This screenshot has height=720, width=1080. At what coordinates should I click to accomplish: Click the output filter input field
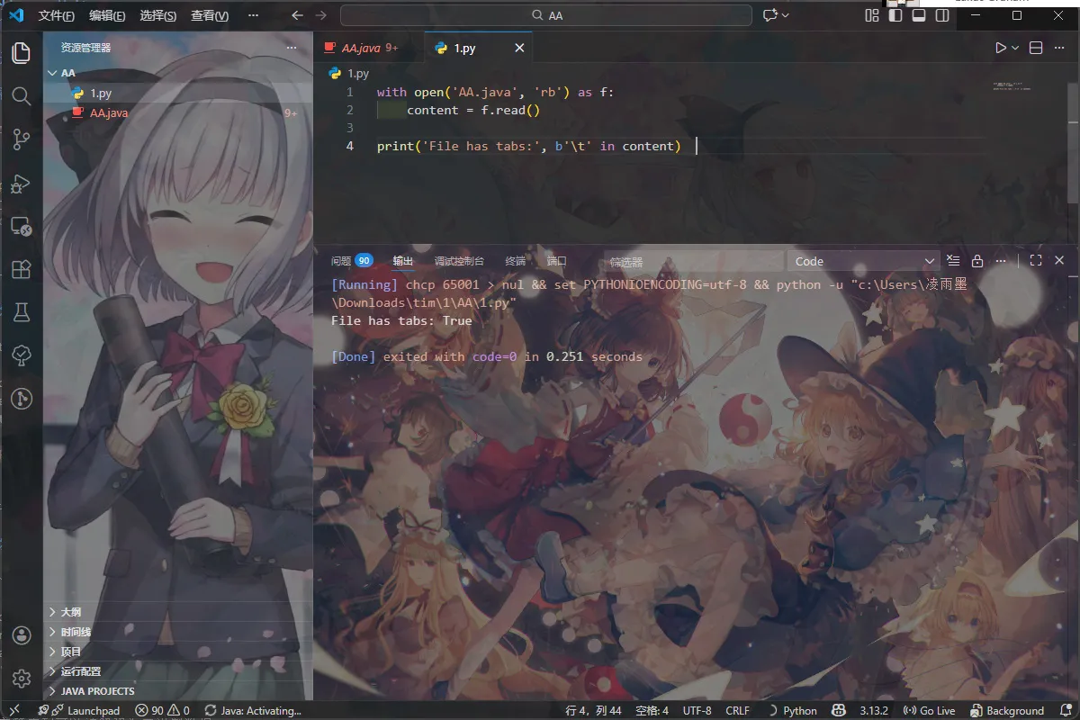pos(688,262)
